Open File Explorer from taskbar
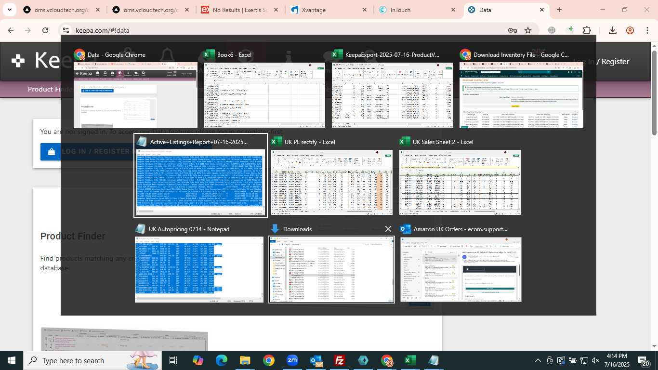This screenshot has width=658, height=370. [x=245, y=360]
